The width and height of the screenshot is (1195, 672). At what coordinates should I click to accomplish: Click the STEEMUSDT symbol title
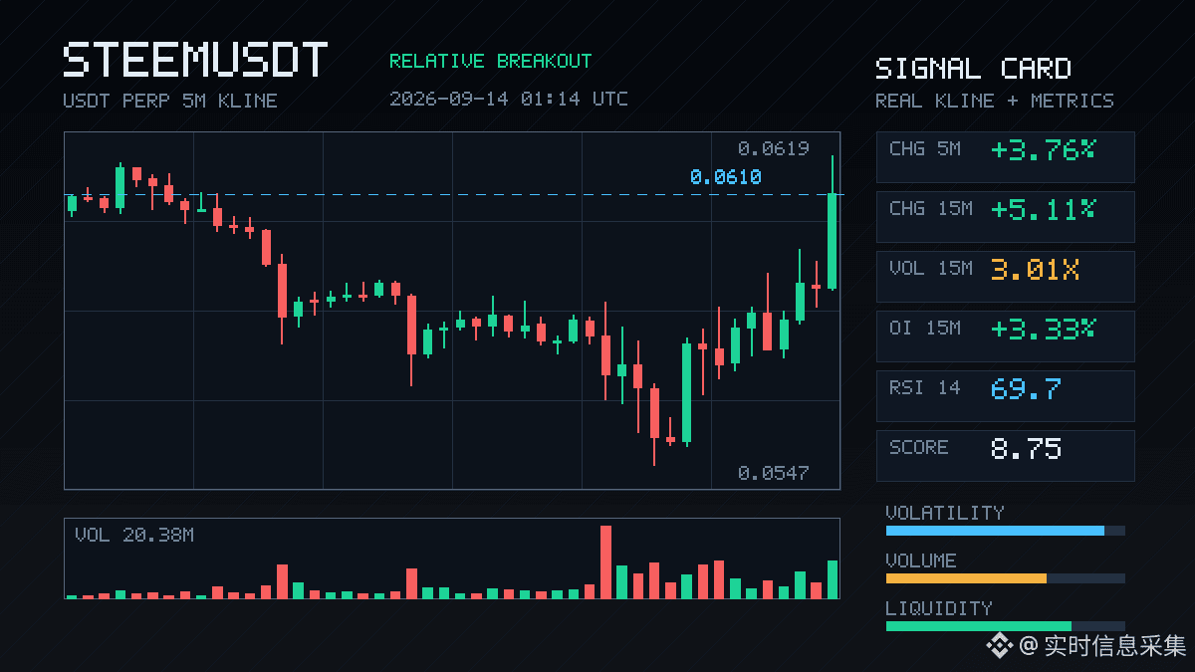(195, 60)
